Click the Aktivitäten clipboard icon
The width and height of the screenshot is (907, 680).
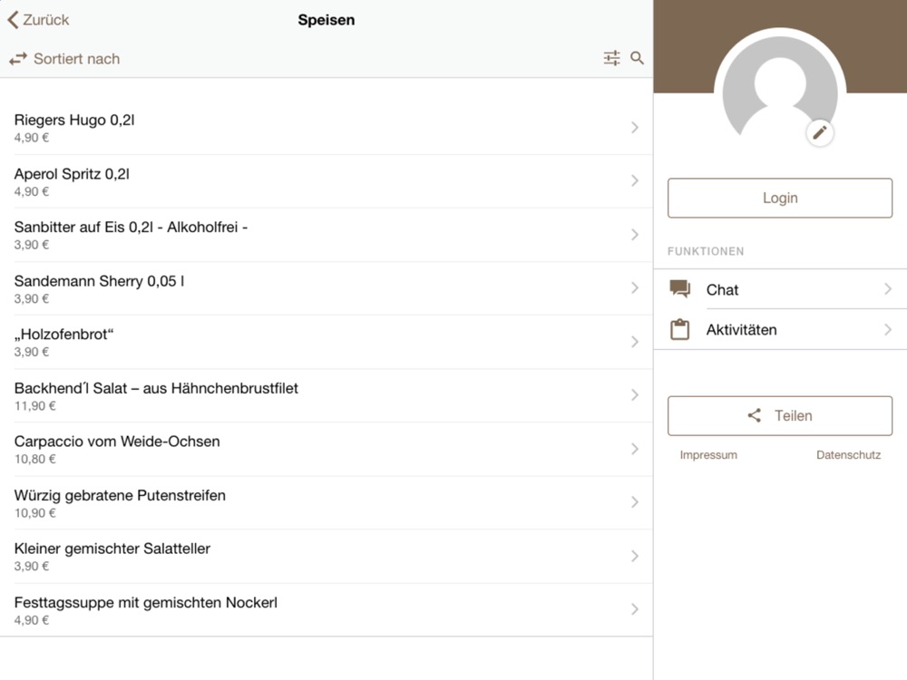pyautogui.click(x=679, y=329)
